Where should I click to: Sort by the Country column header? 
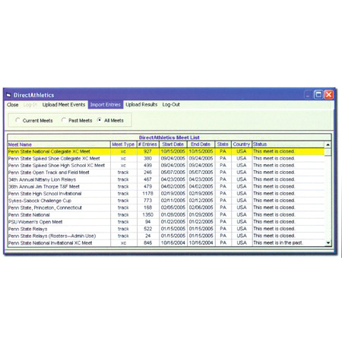[242, 144]
